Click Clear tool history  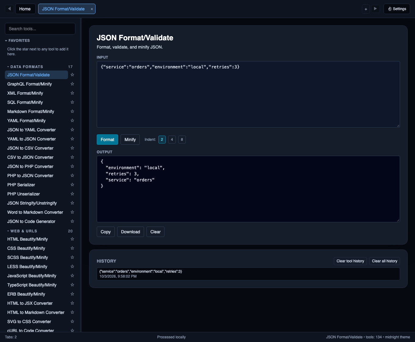tap(350, 261)
